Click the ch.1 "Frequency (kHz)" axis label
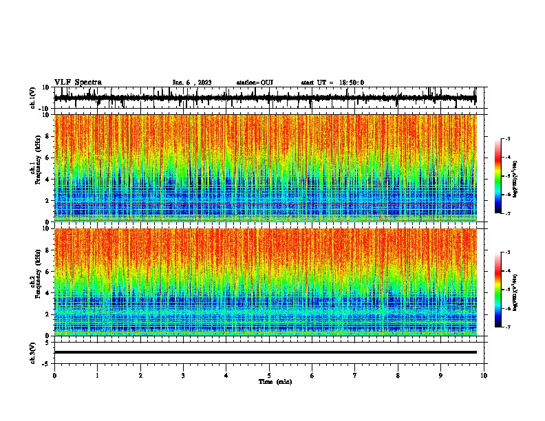This screenshot has height=421, width=545. (38, 160)
